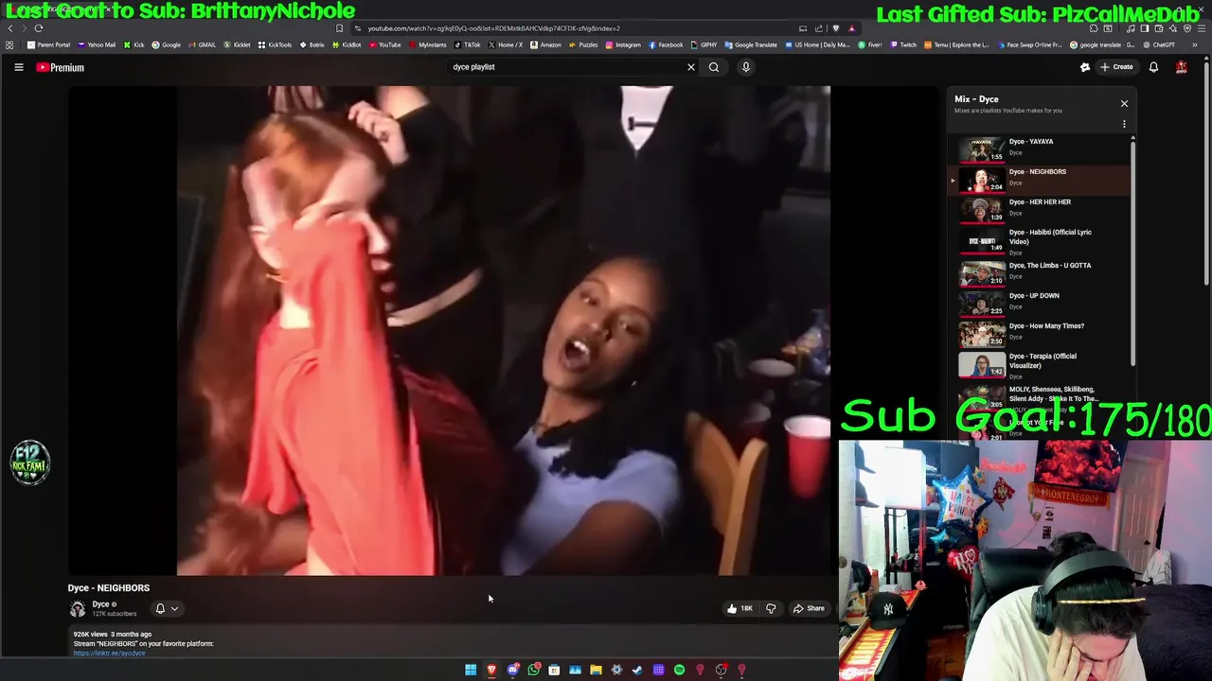Image resolution: width=1212 pixels, height=681 pixels.
Task: Open the GMAIL bookmark
Action: 202,44
